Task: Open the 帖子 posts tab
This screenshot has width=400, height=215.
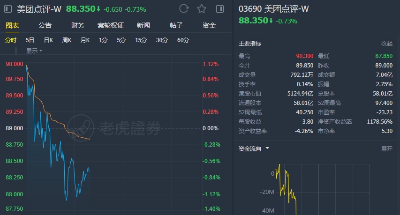Action: [x=176, y=25]
